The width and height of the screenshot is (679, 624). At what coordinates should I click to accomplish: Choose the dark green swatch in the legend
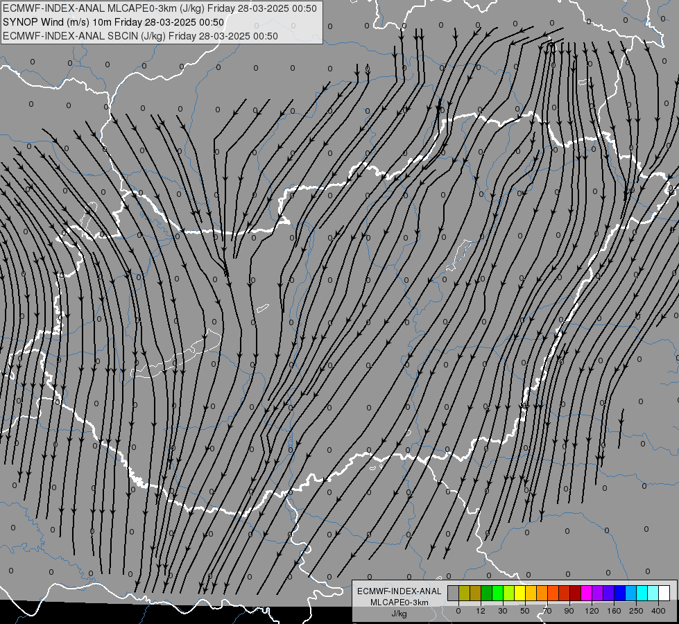tap(487, 593)
